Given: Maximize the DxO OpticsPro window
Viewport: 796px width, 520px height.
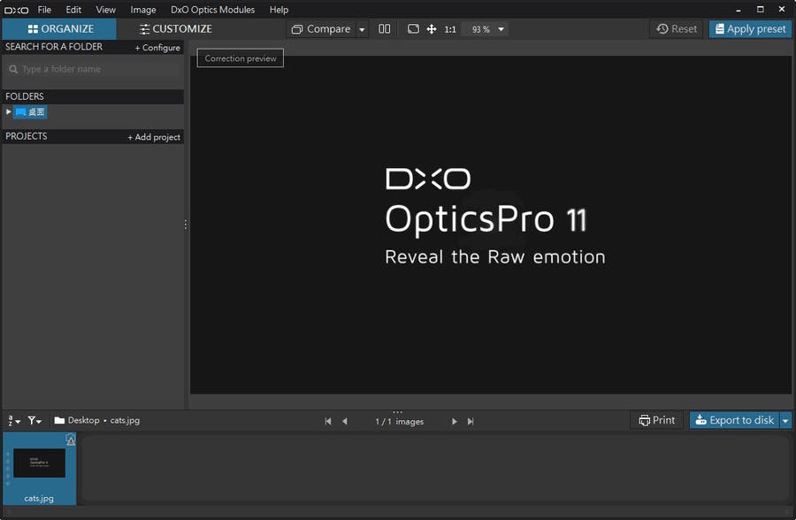Looking at the screenshot, I should click(760, 10).
